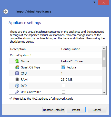
Task: Click the DVD disc icon
Action: pos(17,86)
